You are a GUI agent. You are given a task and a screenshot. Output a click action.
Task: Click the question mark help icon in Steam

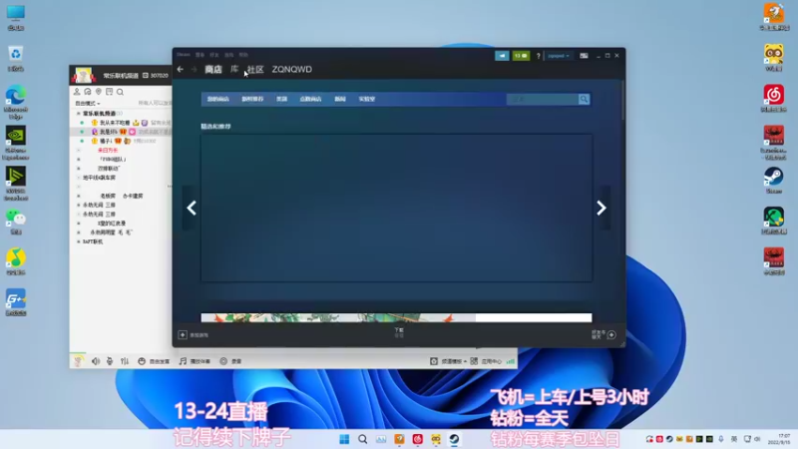pos(538,56)
